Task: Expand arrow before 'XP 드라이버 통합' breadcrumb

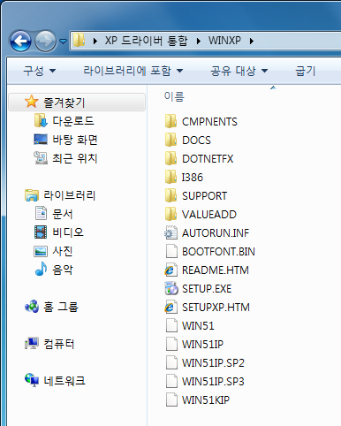Action: click(x=95, y=41)
